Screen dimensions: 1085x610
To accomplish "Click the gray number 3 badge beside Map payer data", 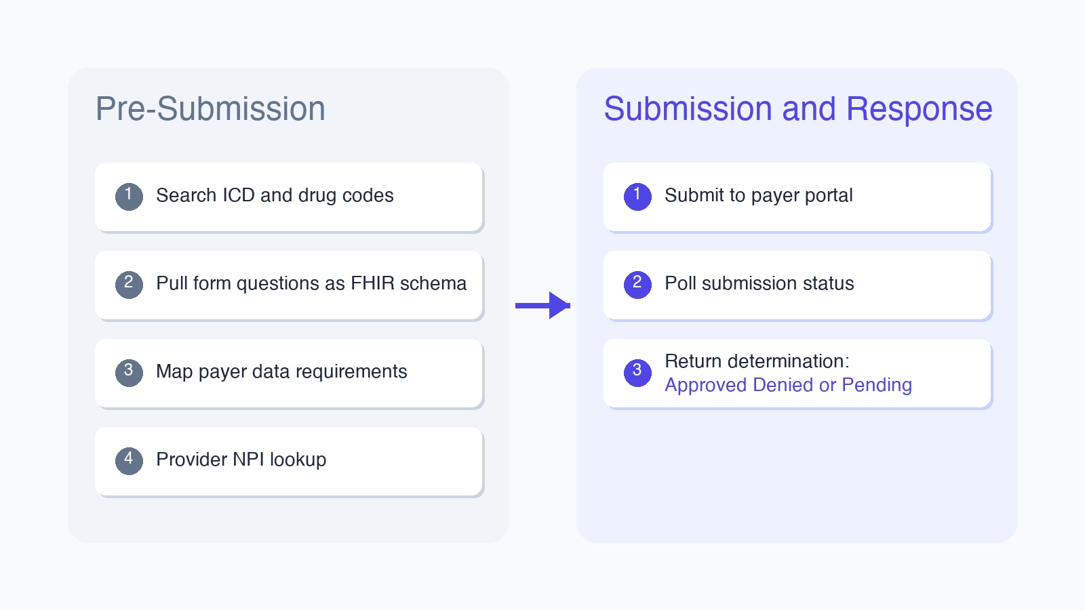I will click(129, 373).
